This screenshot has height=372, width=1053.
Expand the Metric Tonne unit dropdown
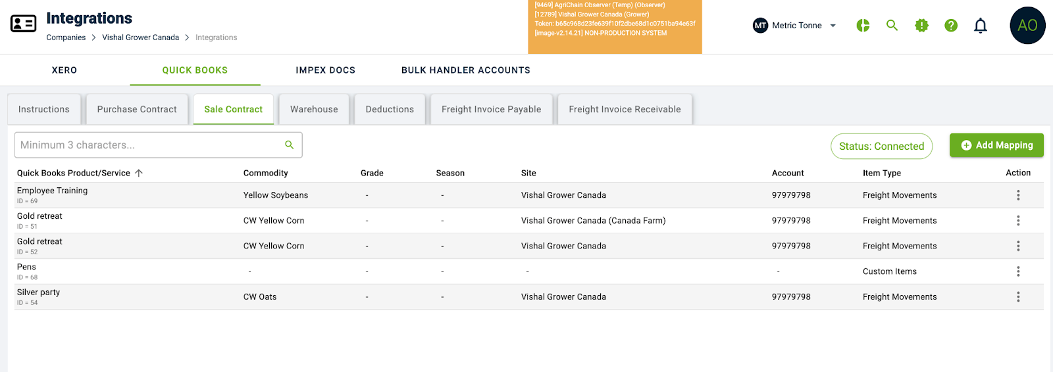coord(833,26)
